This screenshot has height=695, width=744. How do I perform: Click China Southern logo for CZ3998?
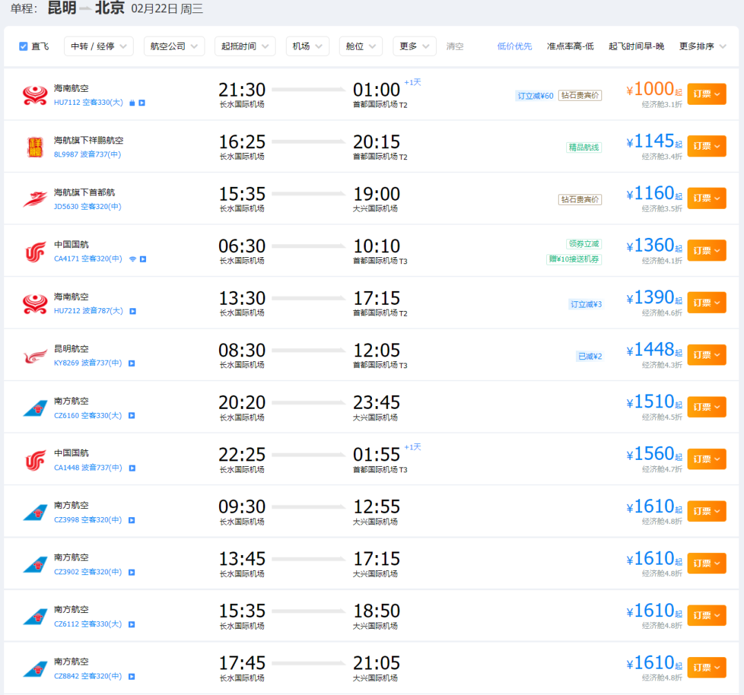point(35,512)
